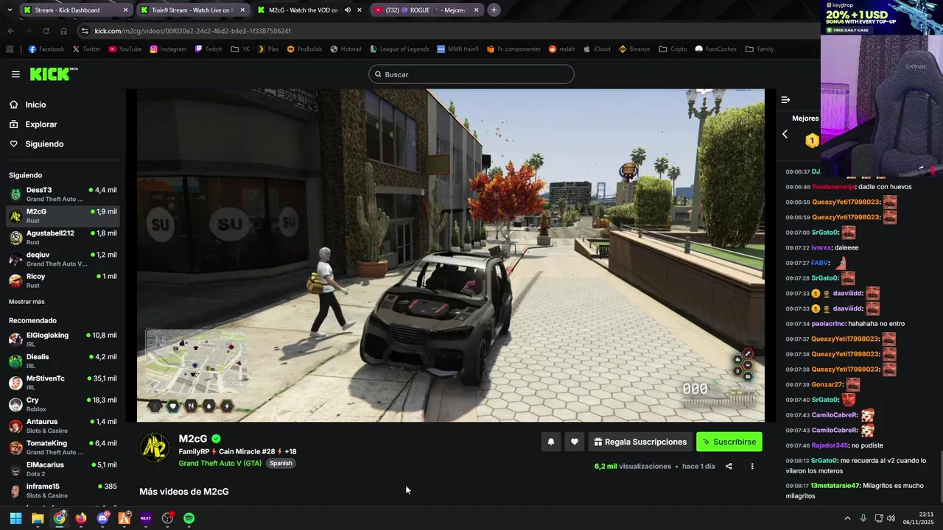The height and width of the screenshot is (530, 943).
Task: Open a new browser tab with plus
Action: (x=494, y=10)
